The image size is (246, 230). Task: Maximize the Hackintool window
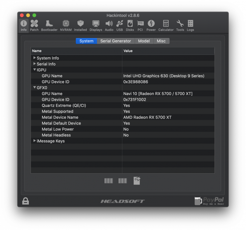pos(34,15)
